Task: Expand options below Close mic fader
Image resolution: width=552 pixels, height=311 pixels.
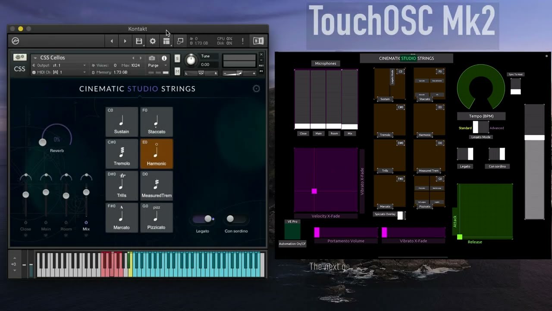Action: pyautogui.click(x=25, y=235)
